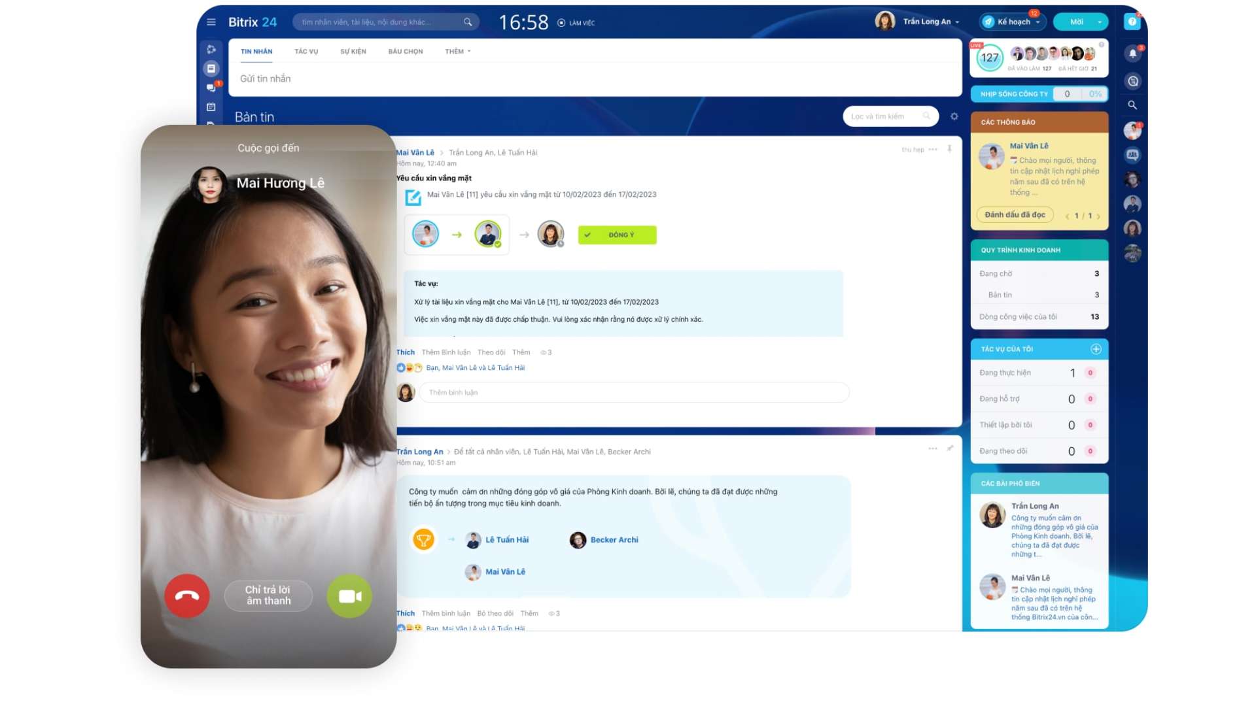Open the three-dot menu on the absence request post
Image resolution: width=1256 pixels, height=706 pixels.
[933, 149]
